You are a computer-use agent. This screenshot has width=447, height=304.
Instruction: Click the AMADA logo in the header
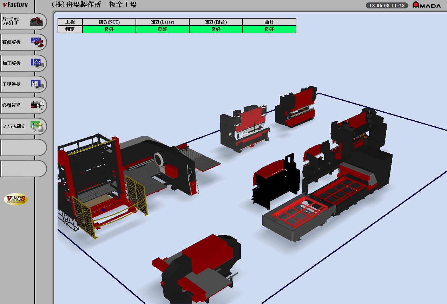[426, 5]
